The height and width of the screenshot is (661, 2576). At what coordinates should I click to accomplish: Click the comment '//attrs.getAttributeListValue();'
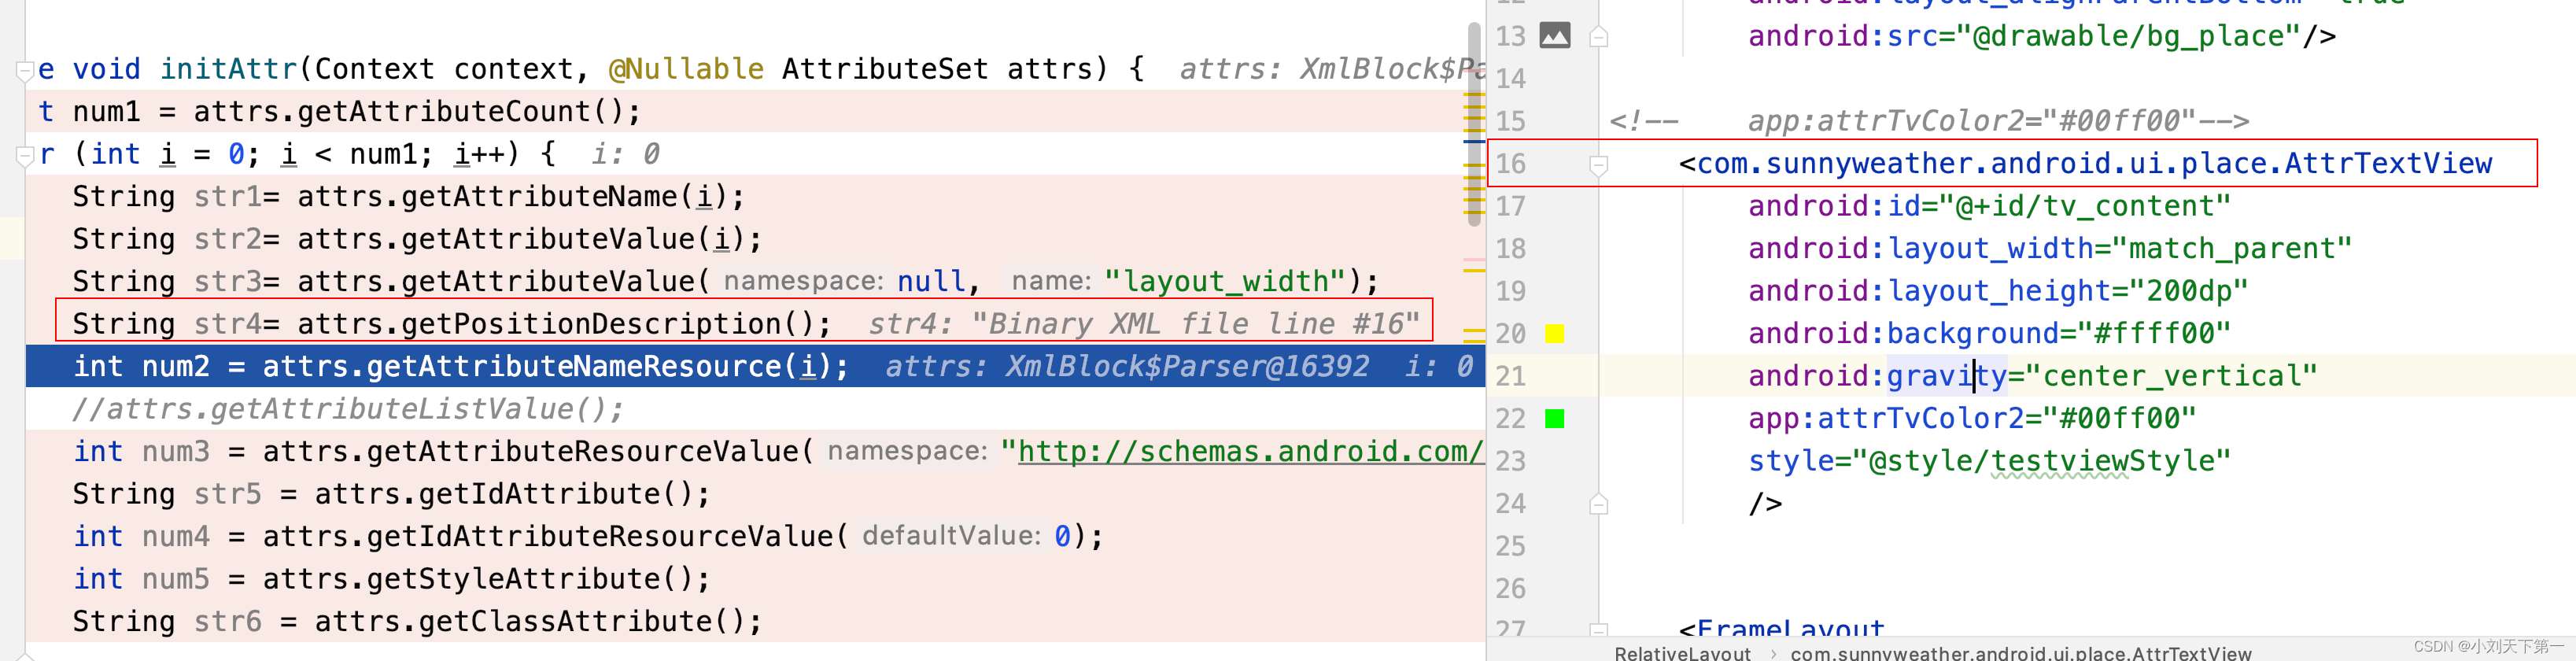pyautogui.click(x=347, y=409)
